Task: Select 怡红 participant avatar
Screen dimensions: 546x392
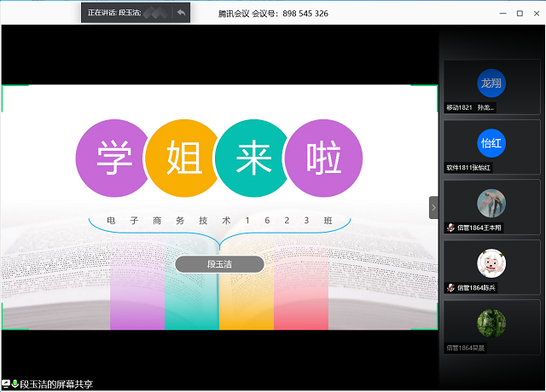Action: (491, 142)
